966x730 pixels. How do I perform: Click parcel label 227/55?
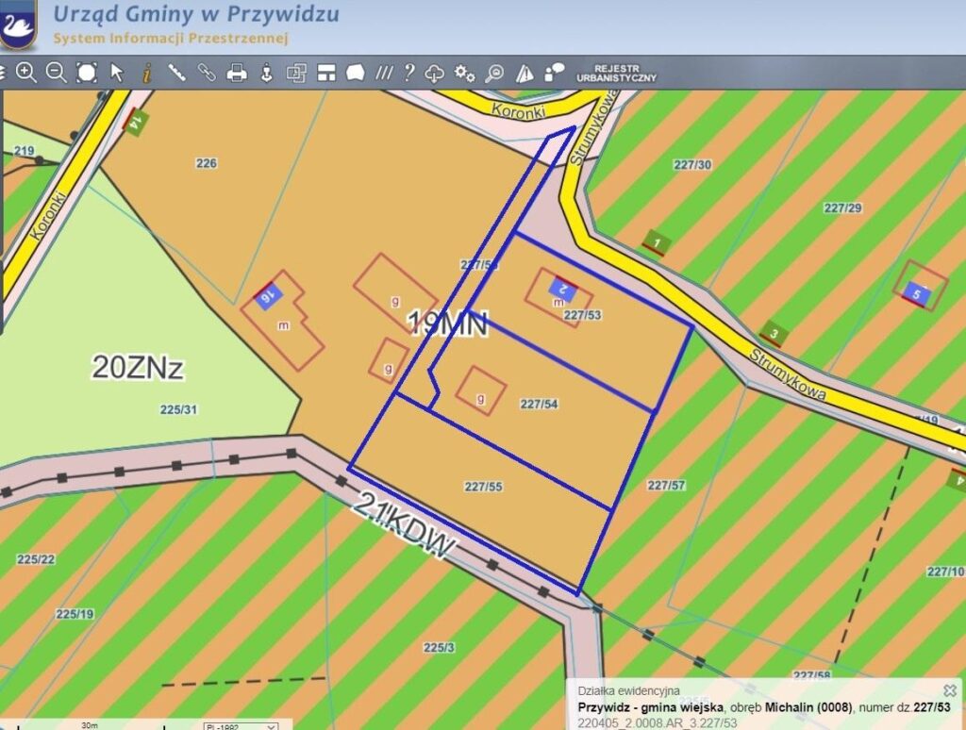[x=483, y=487]
